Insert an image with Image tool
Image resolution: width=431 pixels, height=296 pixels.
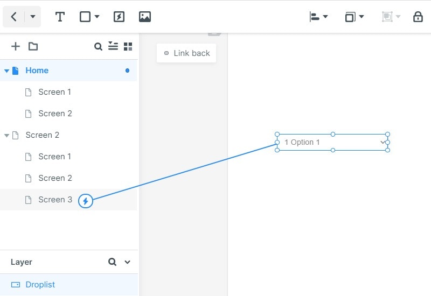coord(145,17)
